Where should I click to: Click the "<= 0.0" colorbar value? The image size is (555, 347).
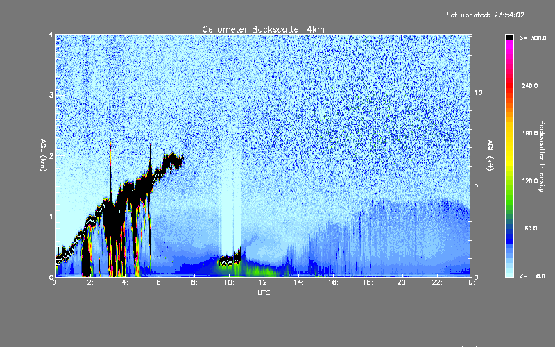[x=532, y=276]
